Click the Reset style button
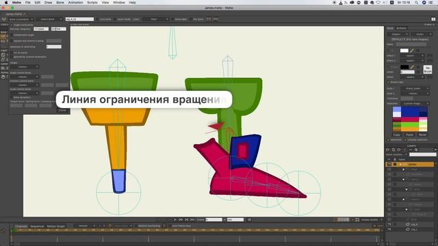The width and height of the screenshot is (438, 246). (x=422, y=135)
